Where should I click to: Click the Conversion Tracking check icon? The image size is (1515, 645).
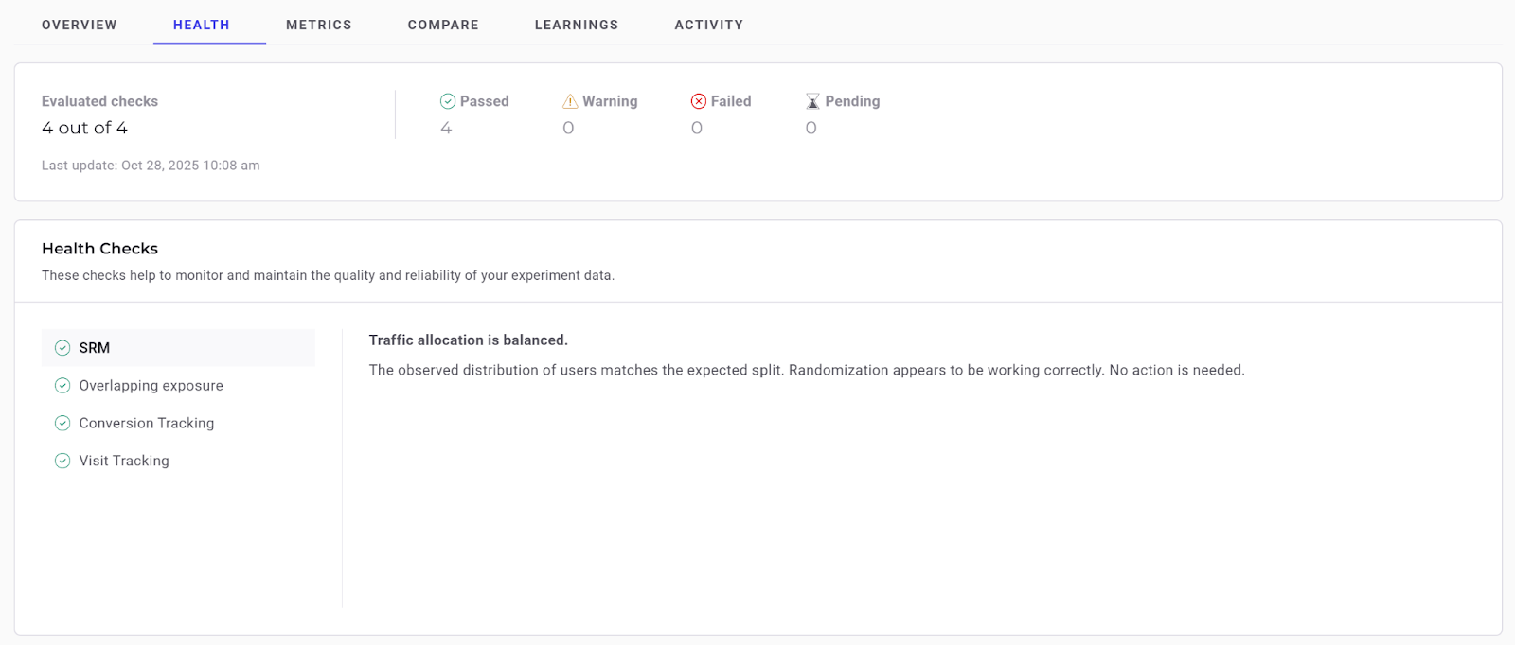62,424
